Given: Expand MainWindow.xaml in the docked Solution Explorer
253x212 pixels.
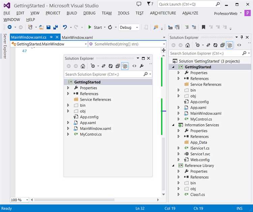Looking at the screenshot, I should [x=178, y=113].
